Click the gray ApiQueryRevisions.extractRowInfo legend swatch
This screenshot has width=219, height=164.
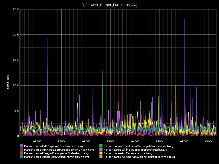(x=101, y=157)
